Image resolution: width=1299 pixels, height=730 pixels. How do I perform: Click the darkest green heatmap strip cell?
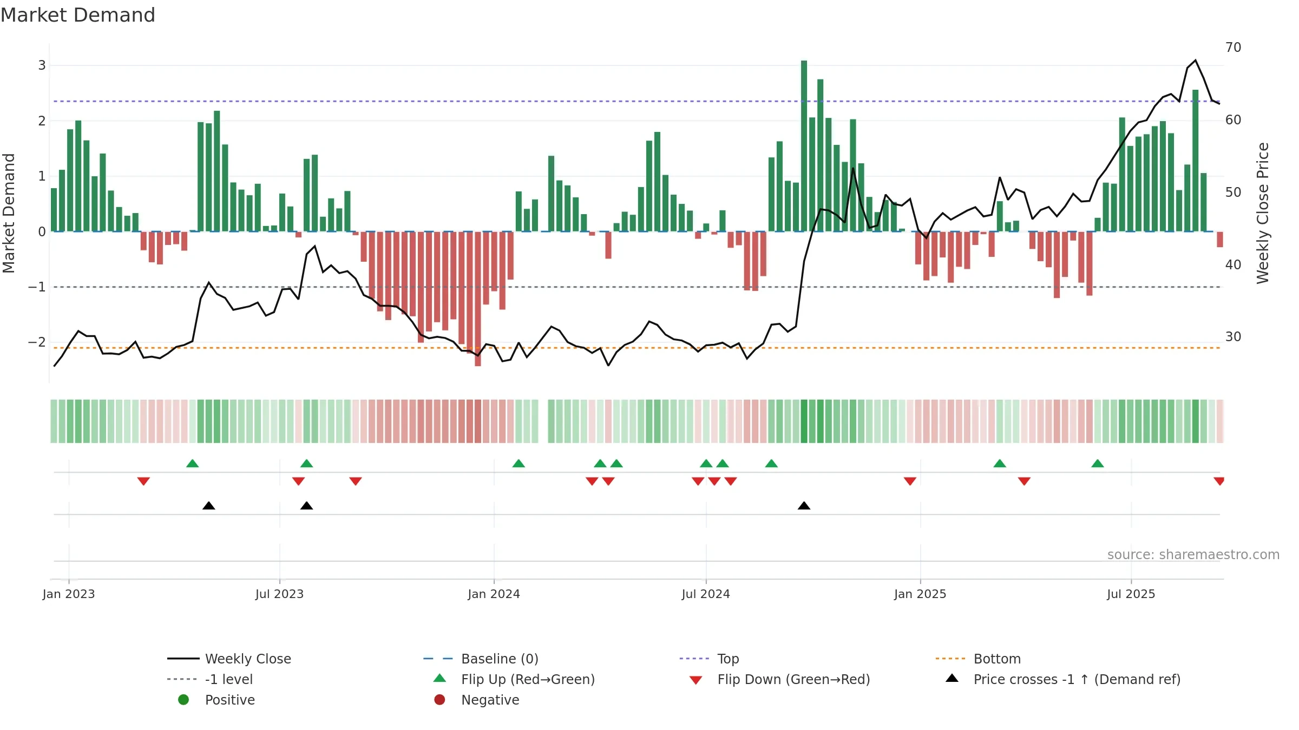pos(804,421)
